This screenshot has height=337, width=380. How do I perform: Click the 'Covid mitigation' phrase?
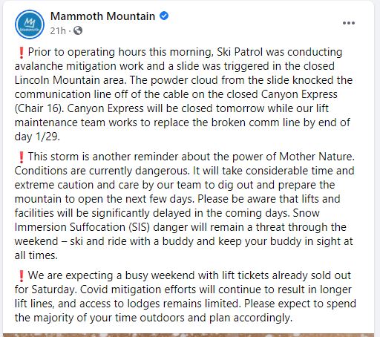tap(120, 289)
